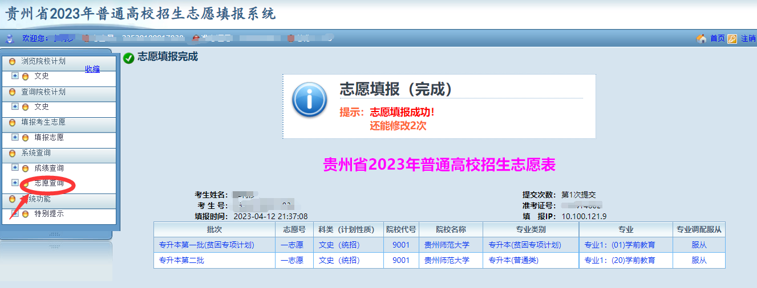Click the orange ball icon beside 系统查询
The width and height of the screenshot is (757, 288).
(x=12, y=153)
